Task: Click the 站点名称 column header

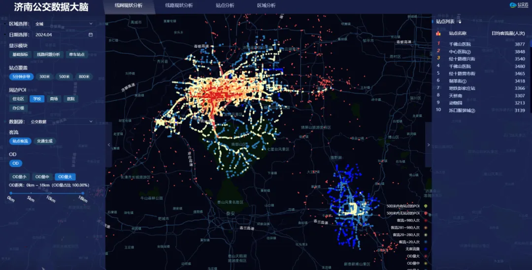Action: point(458,33)
